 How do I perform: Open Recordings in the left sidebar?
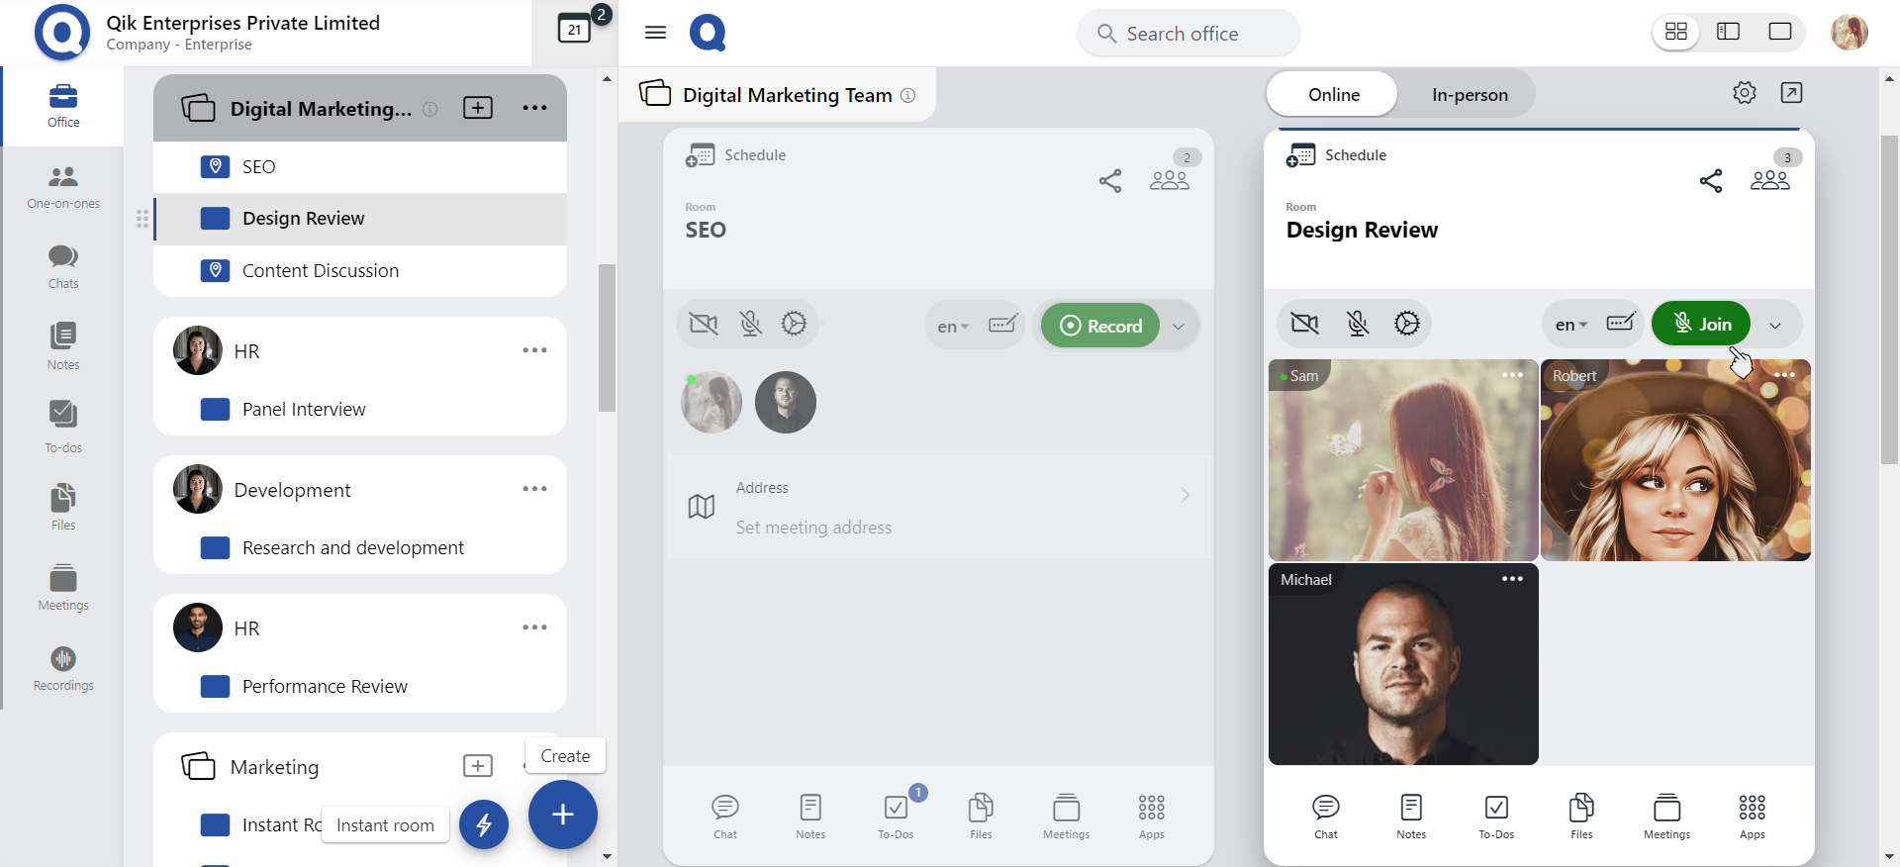(x=63, y=668)
